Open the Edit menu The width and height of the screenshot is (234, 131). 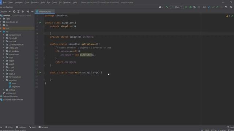(5, 3)
